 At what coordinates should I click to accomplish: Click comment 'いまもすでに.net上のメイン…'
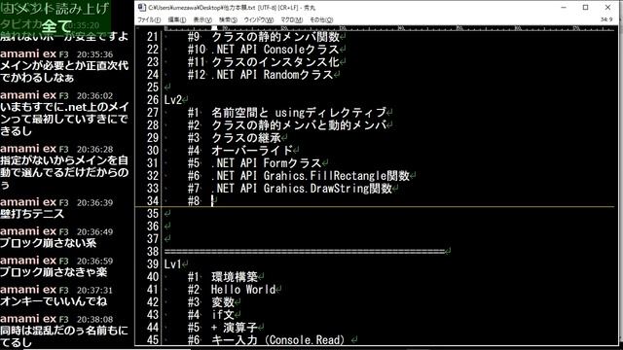click(x=64, y=119)
